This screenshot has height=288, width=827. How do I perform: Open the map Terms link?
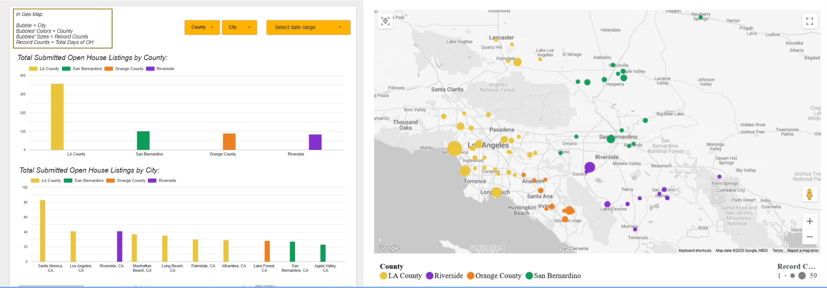coord(777,250)
